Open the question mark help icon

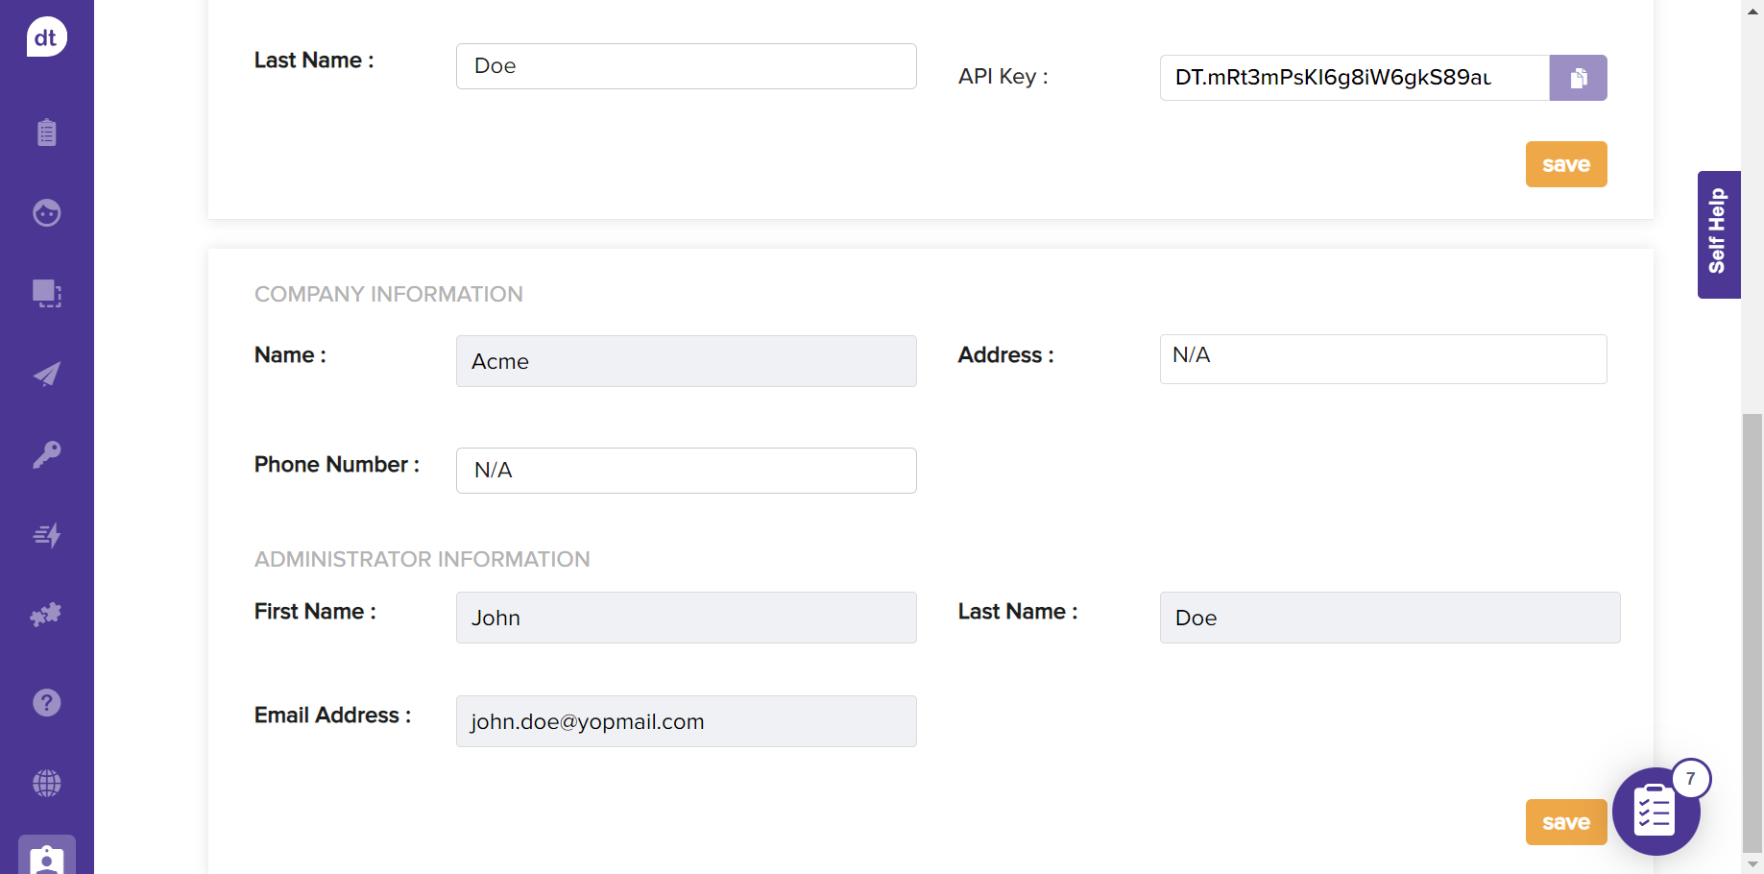click(x=46, y=703)
